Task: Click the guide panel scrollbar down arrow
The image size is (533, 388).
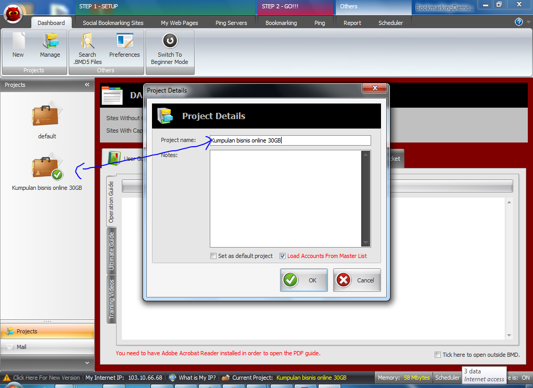Action: [x=509, y=335]
